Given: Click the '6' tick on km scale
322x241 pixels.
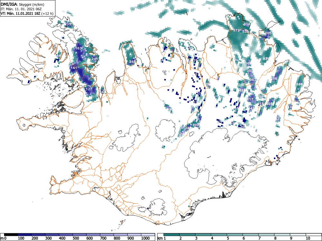Looking at the screenshot, I should tap(243, 238).
